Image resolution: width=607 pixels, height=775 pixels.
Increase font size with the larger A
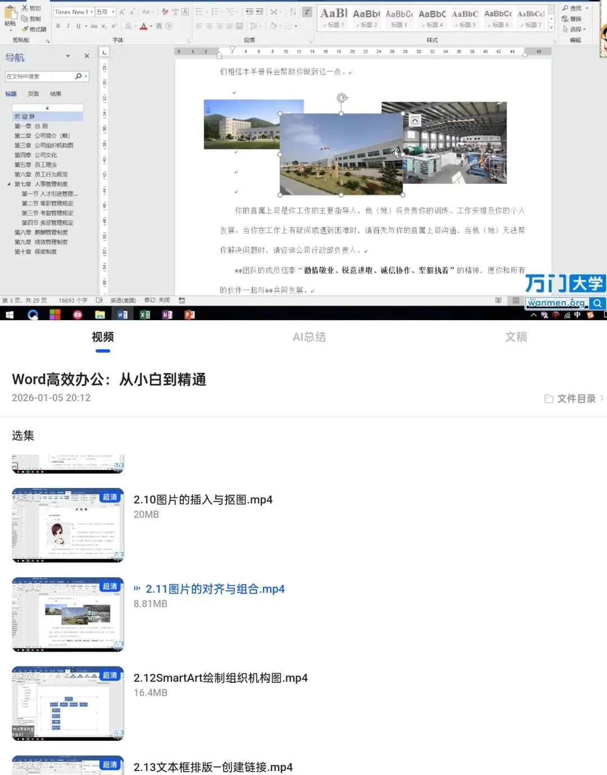point(122,12)
